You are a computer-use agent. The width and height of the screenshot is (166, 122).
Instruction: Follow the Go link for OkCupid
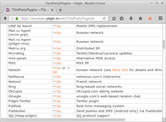57,92
